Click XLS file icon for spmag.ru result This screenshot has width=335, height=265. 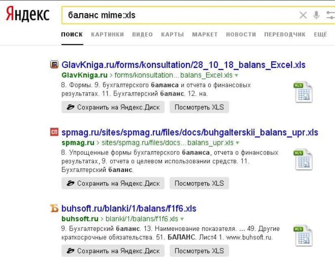303,160
